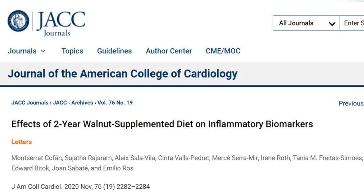Open the JACC Journals wordmark logo
The width and height of the screenshot is (364, 192).
pyautogui.click(x=61, y=24)
